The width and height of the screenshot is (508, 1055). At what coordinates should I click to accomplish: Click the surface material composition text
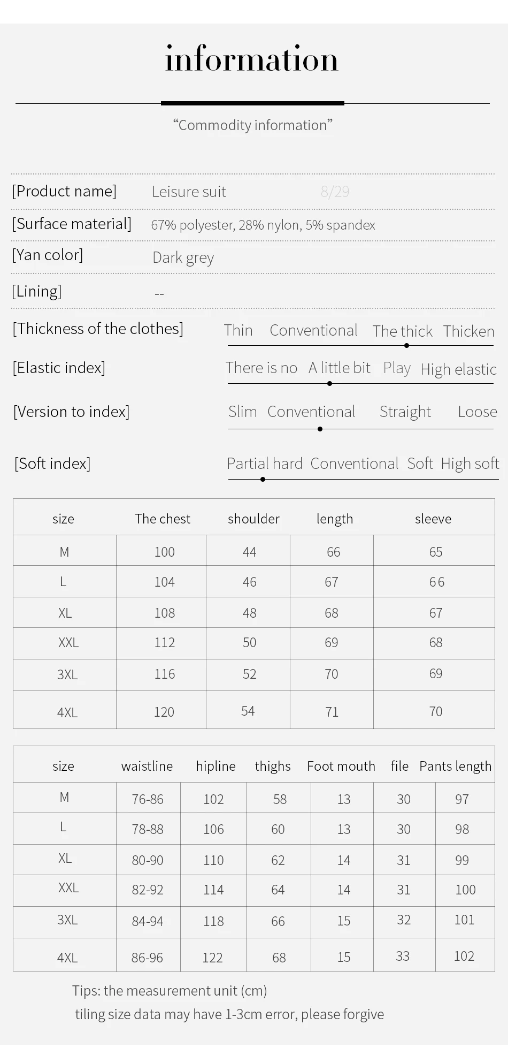coord(263,225)
